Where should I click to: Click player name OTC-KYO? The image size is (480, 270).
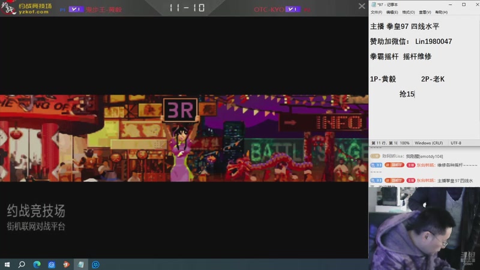click(269, 10)
